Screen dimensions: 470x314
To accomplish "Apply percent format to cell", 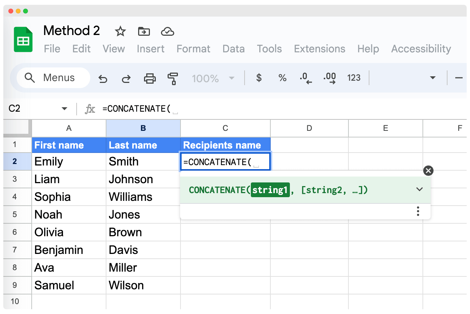I will (283, 78).
